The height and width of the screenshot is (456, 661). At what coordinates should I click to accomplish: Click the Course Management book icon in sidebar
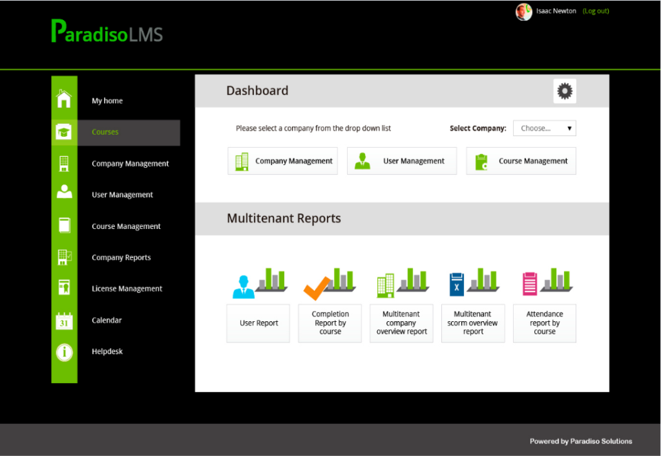(x=64, y=226)
